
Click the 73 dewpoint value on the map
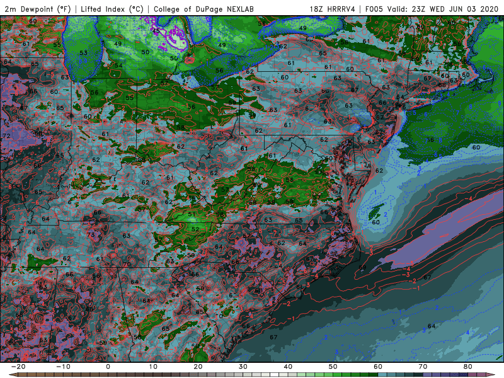click(x=91, y=234)
